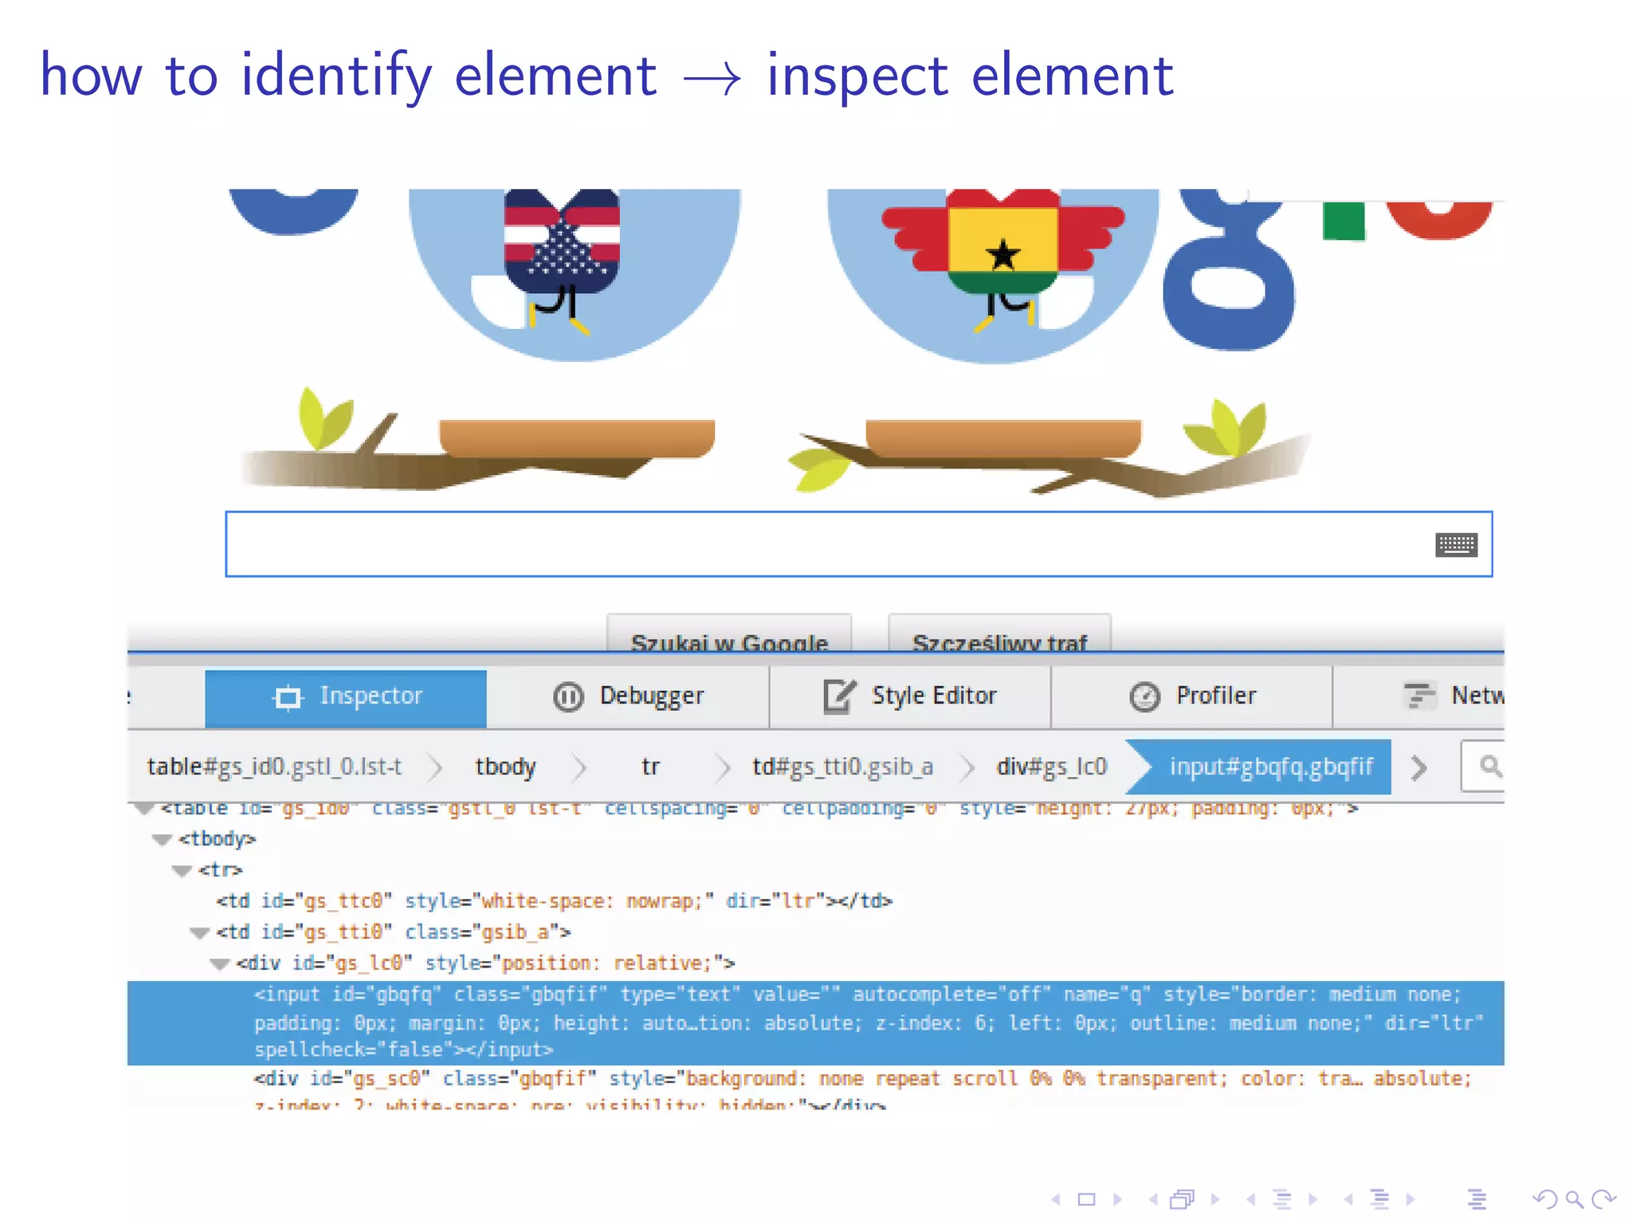Select the td#gs_tti0.gsib_a breadcrumb
Viewport: 1632px width, 1224px height.
[x=842, y=767]
